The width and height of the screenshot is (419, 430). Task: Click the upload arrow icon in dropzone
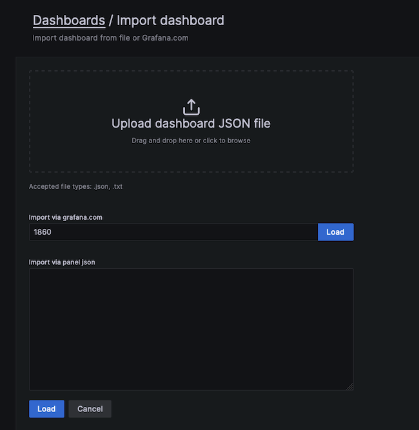pyautogui.click(x=191, y=107)
